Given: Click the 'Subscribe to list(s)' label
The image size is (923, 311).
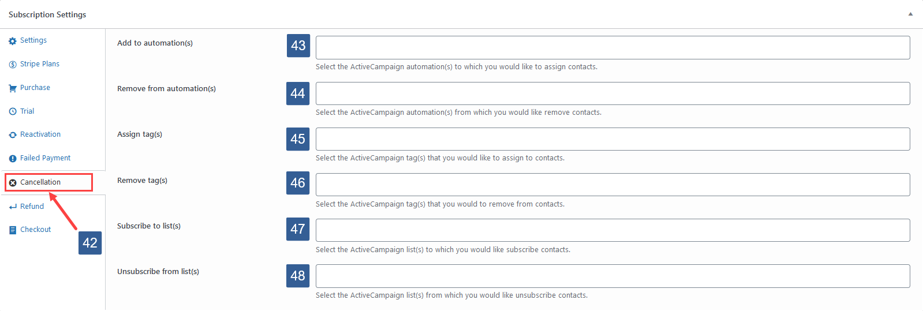Looking at the screenshot, I should pos(149,226).
